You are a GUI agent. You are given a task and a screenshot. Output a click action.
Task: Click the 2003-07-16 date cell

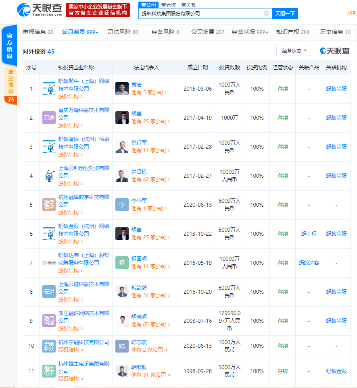click(198, 321)
